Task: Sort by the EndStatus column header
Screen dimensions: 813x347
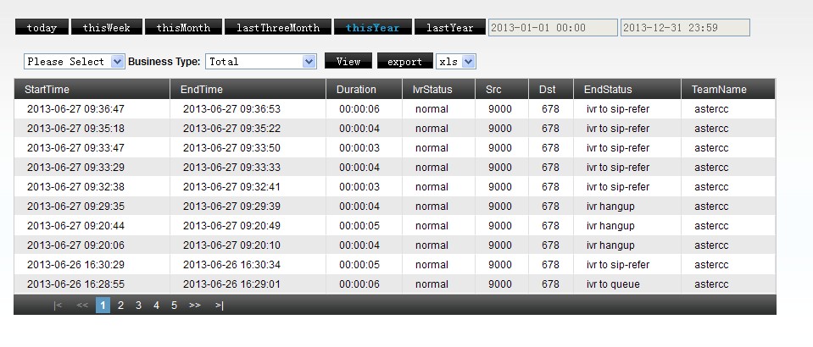Action: point(608,90)
